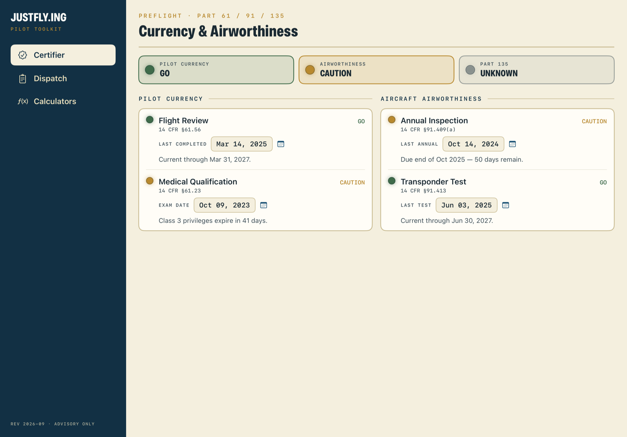Click the '14 CFR §91.409(a)' reference

tap(428, 130)
